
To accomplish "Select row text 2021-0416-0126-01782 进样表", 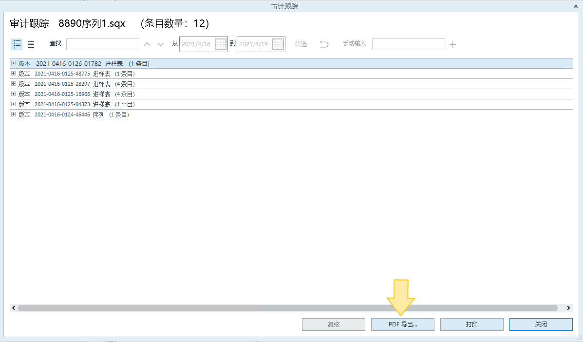I will click(79, 63).
